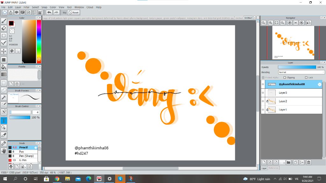Select the Gradient tool

coord(4,74)
